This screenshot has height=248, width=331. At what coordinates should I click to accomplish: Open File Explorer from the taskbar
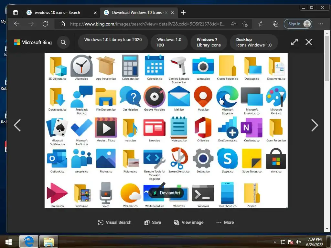coord(49,242)
